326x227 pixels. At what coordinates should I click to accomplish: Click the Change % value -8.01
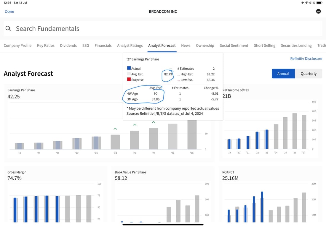pyautogui.click(x=215, y=93)
